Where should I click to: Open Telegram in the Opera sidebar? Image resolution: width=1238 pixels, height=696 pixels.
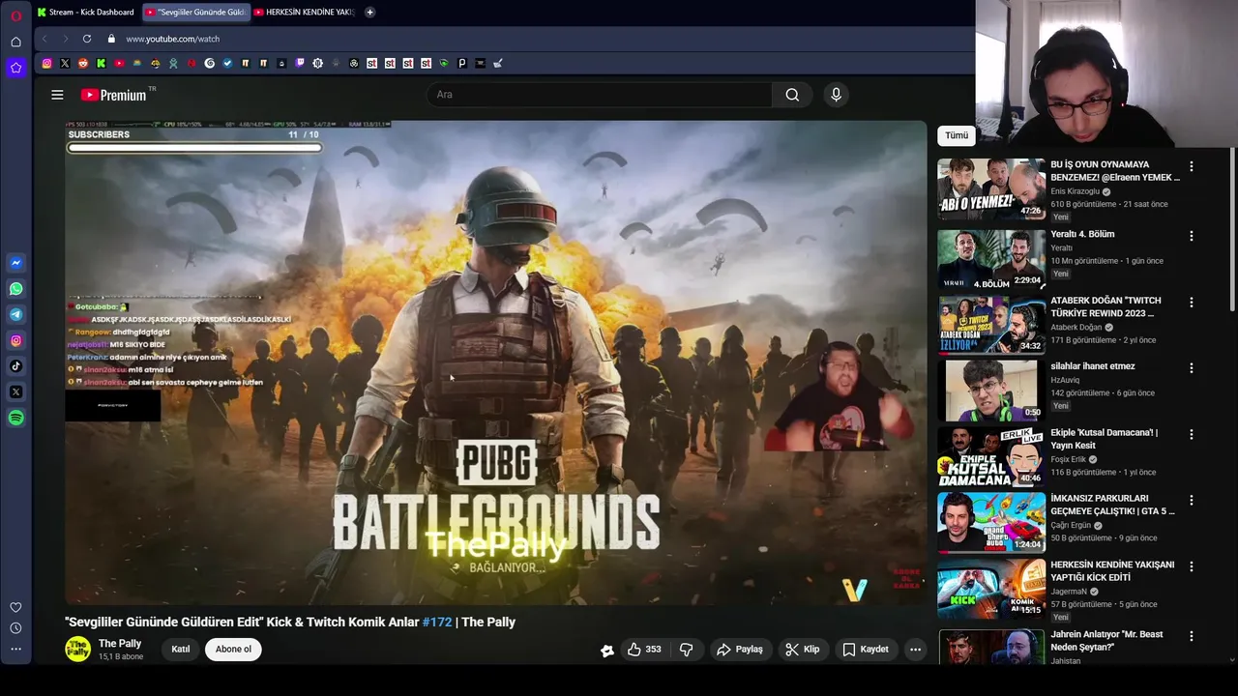point(15,314)
